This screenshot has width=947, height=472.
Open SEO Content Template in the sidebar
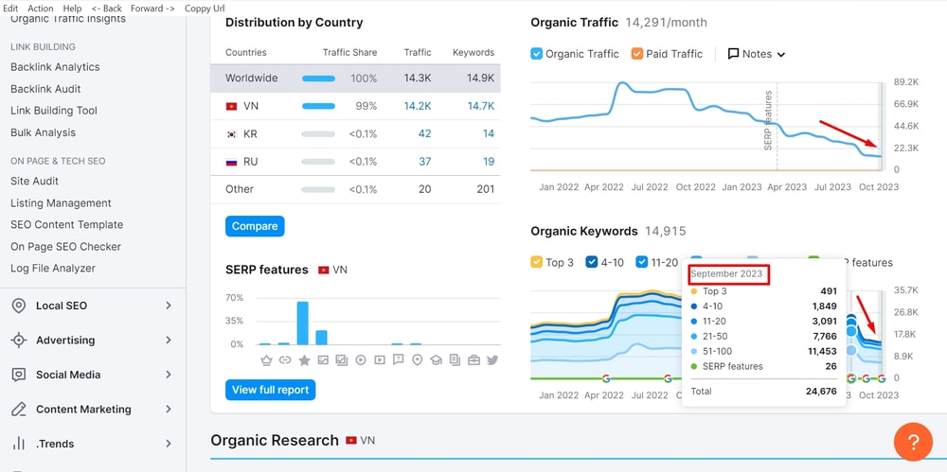pos(66,224)
